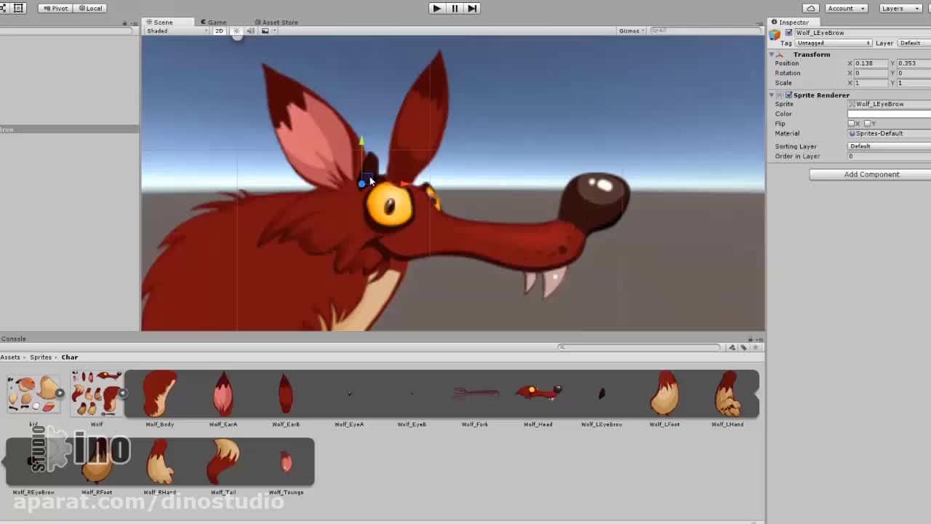This screenshot has height=524, width=931.
Task: Toggle 2D view mode button
Action: 219,31
